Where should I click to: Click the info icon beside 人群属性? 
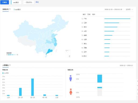click(10, 65)
